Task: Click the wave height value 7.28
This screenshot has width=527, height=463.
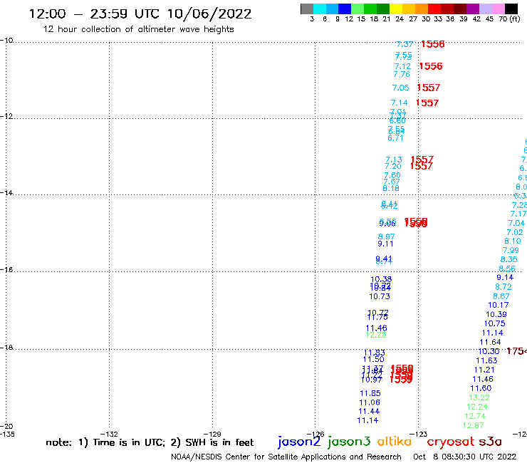Action: click(x=519, y=205)
